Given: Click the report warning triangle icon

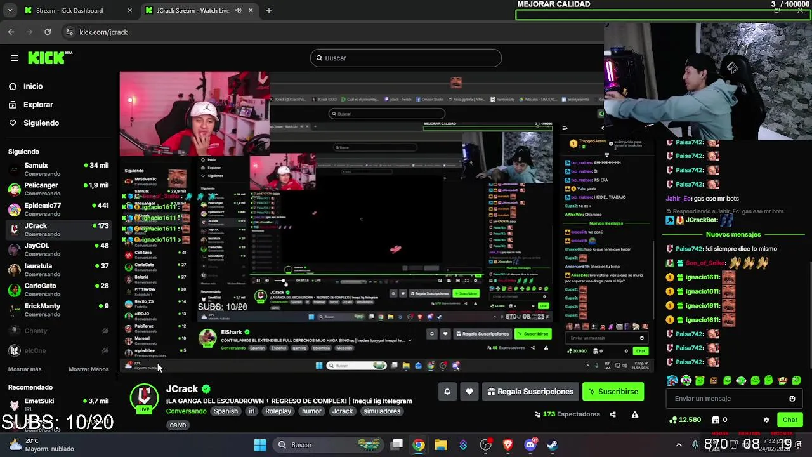Looking at the screenshot, I should pyautogui.click(x=635, y=414).
